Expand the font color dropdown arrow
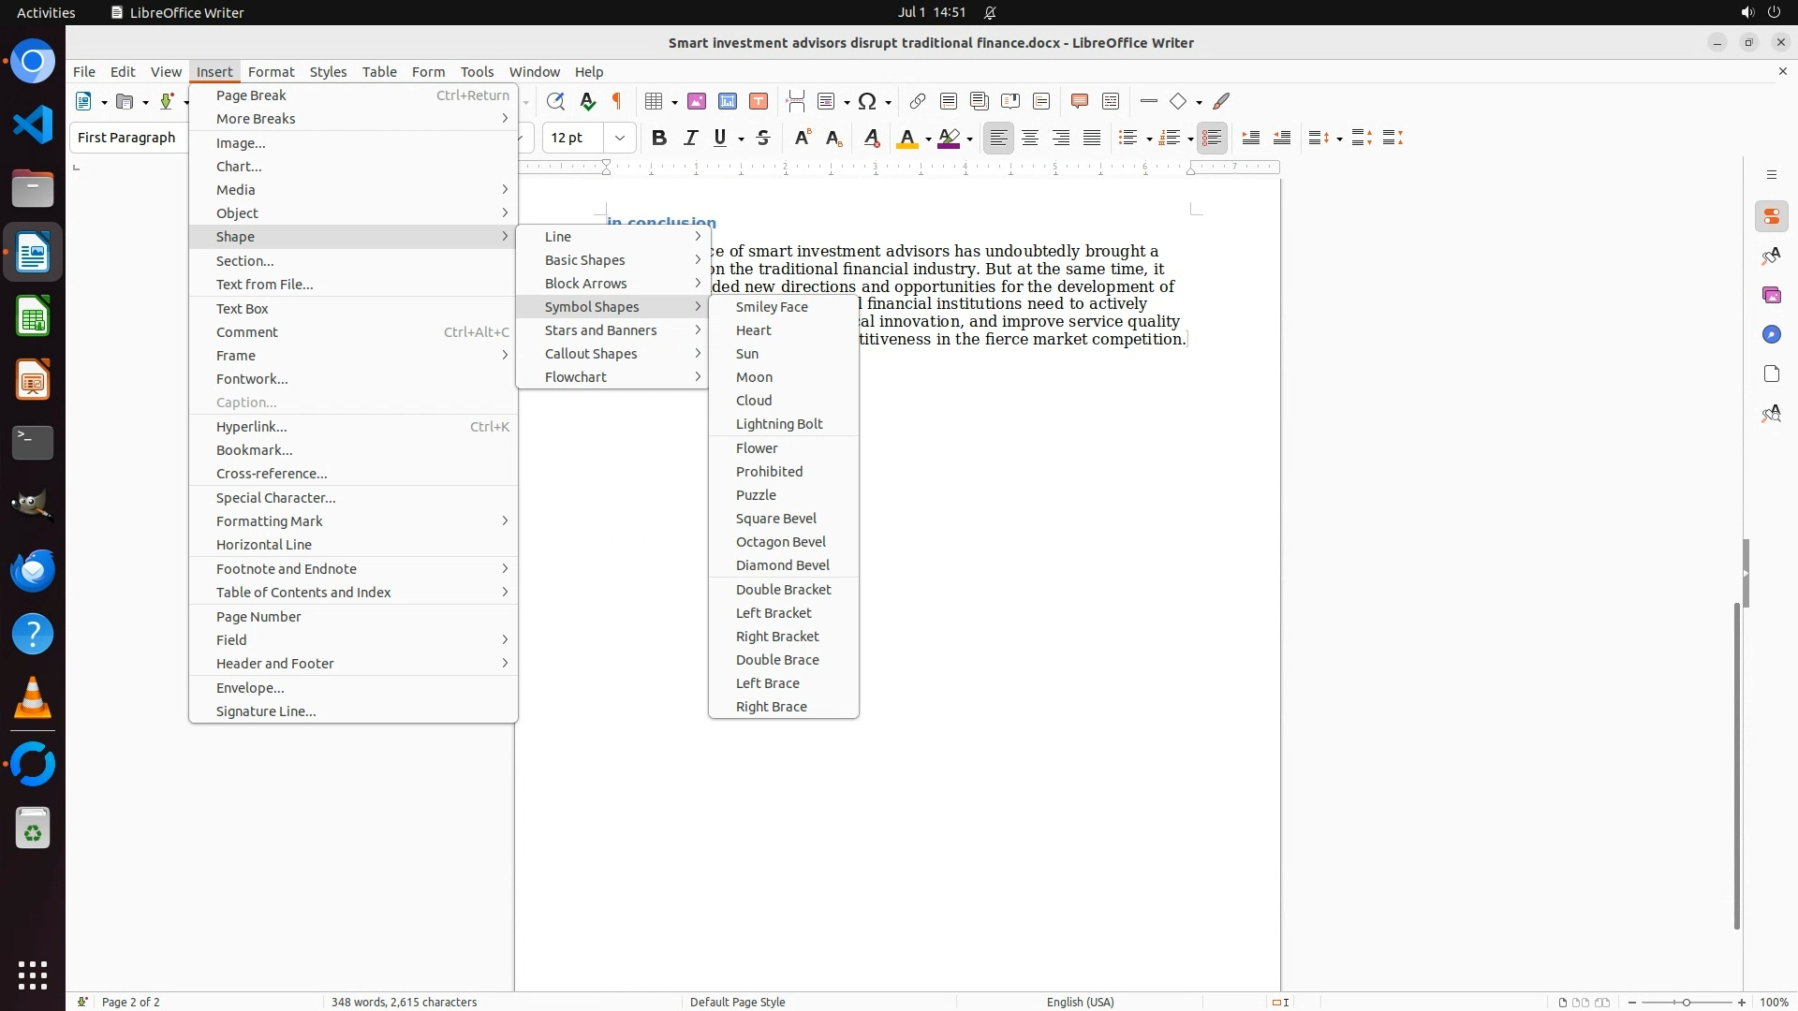 click(x=928, y=139)
